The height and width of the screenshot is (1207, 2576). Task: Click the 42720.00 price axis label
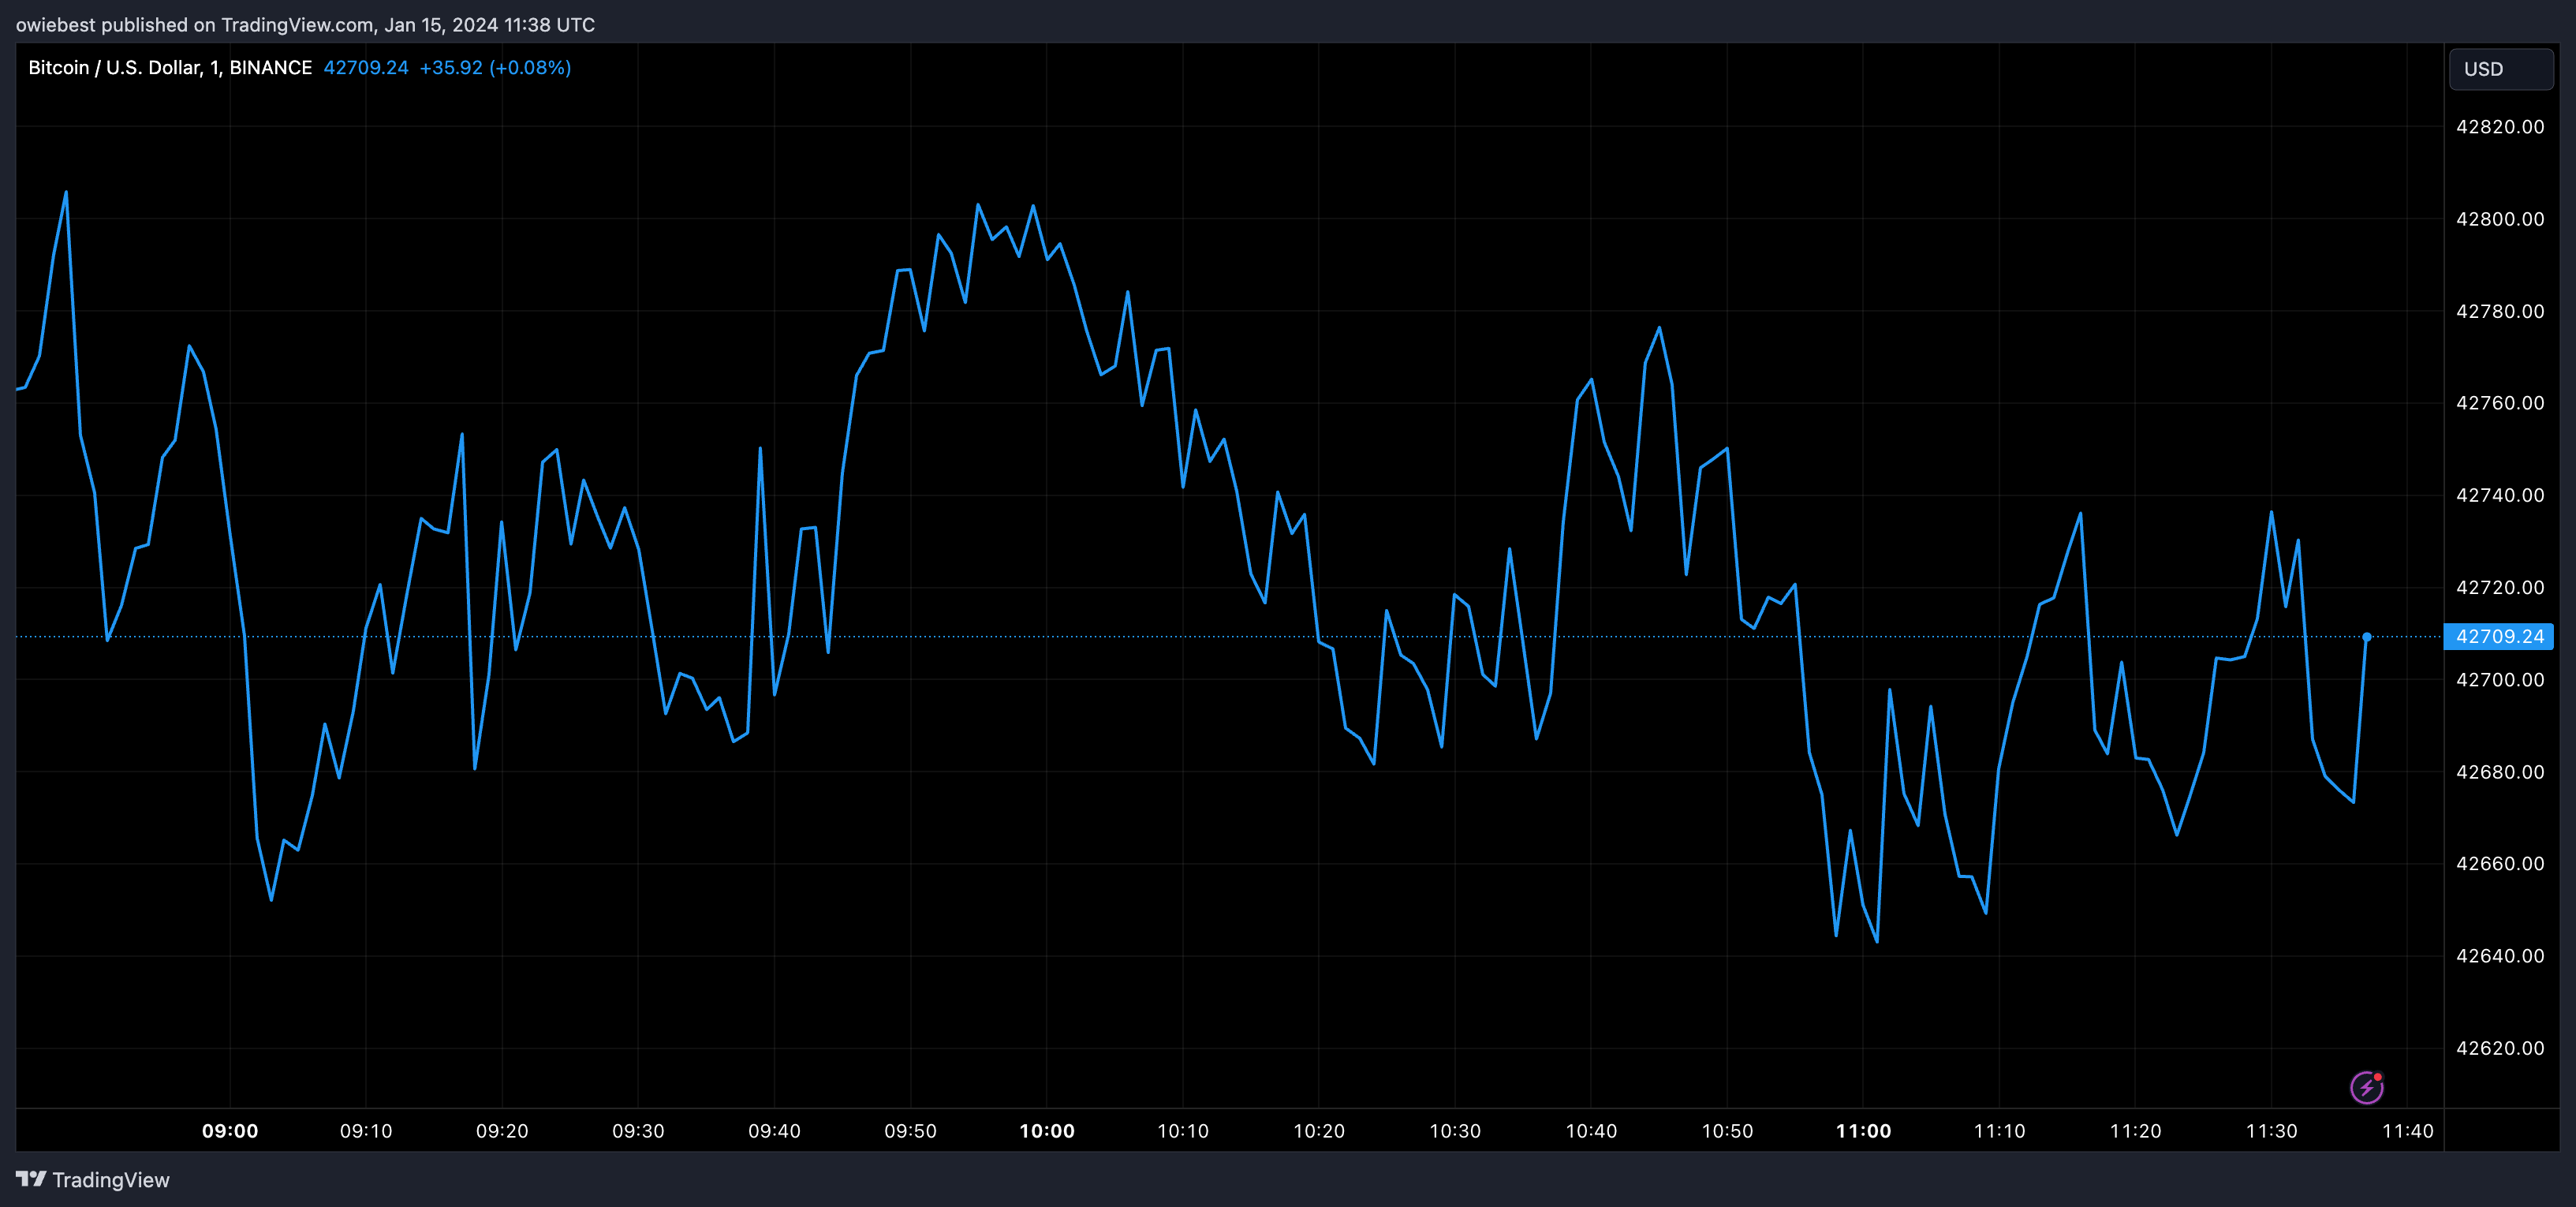2500,587
